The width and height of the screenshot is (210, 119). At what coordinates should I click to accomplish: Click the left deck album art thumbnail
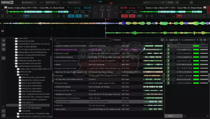tap(6, 8)
